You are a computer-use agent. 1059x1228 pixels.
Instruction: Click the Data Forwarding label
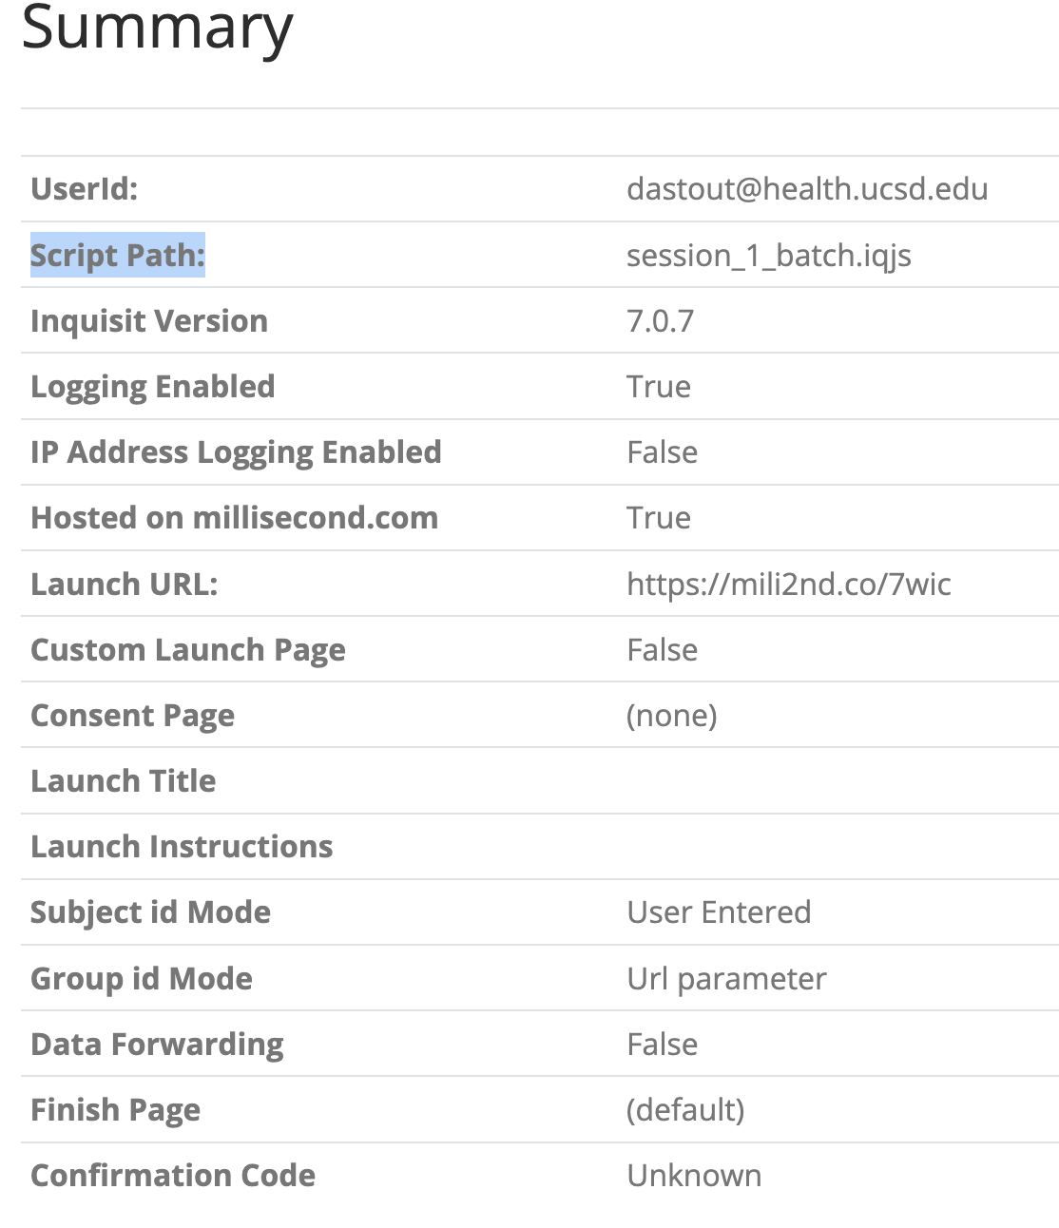(157, 1045)
